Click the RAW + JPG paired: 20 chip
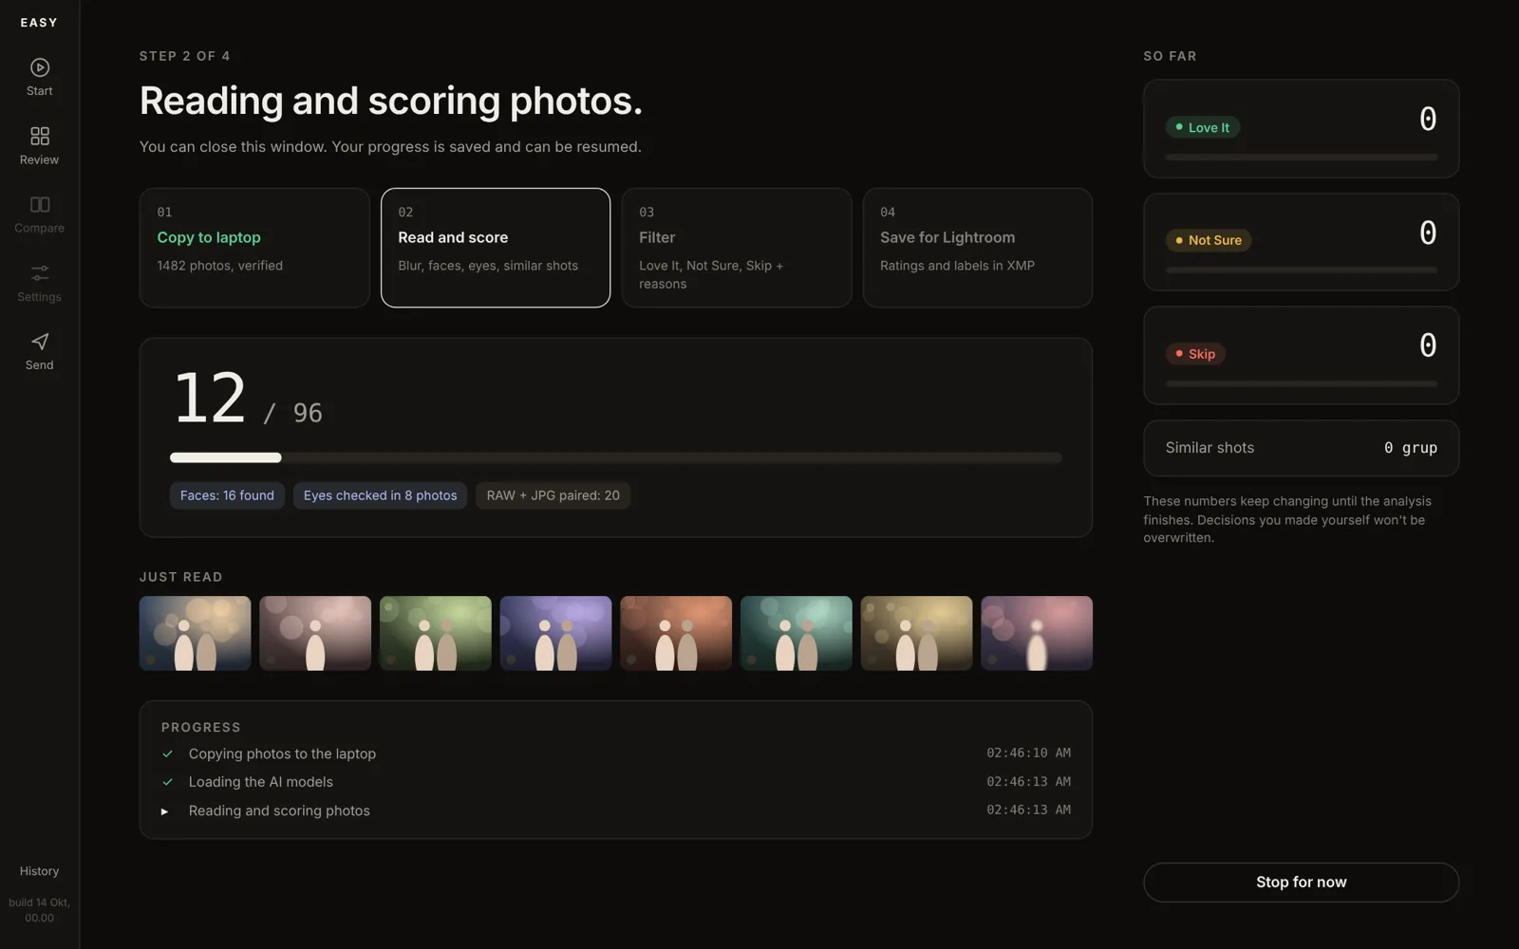The height and width of the screenshot is (949, 1519). pyautogui.click(x=553, y=495)
